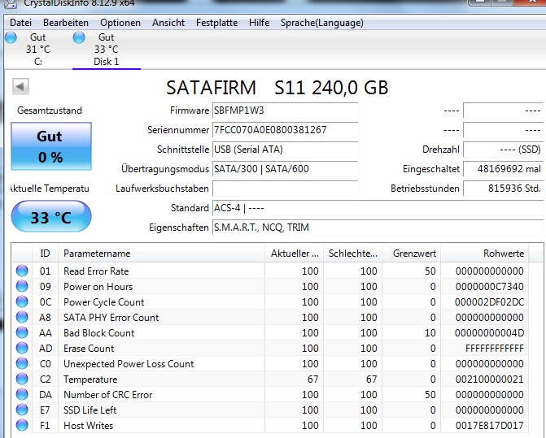This screenshot has height=438, width=546.
Task: Click the Gut 0 % health status button
Action: click(51, 146)
